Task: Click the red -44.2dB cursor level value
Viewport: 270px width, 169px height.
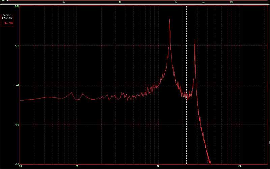Action: (x=7, y=23)
